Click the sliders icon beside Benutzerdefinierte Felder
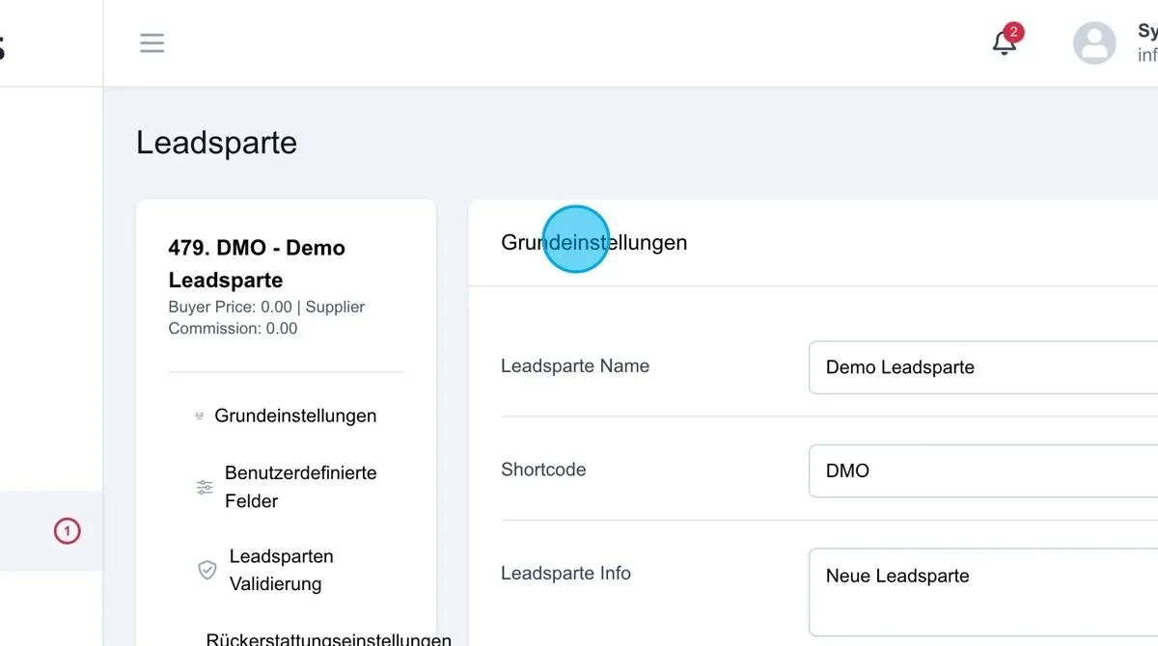 pyautogui.click(x=205, y=487)
